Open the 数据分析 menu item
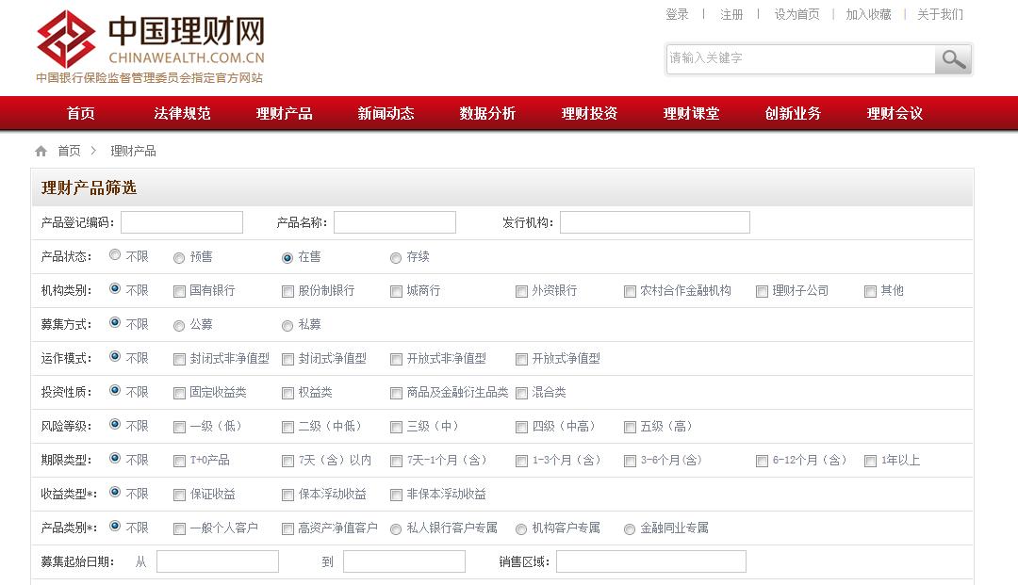 (x=487, y=113)
